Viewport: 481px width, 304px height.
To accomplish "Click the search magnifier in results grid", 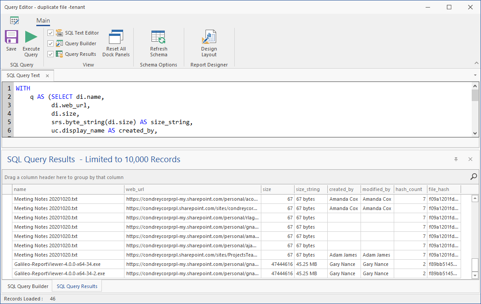I will pyautogui.click(x=473, y=177).
